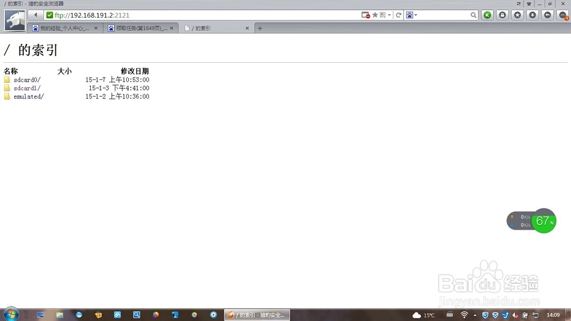571x321 pixels.
Task: Click the 0K/s network speed floating widget
Action: [x=519, y=221]
